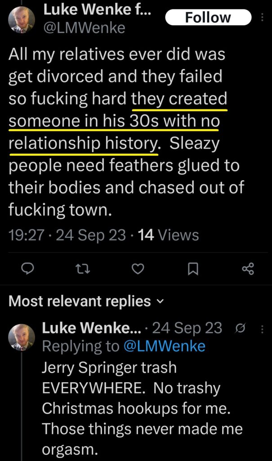Image resolution: width=272 pixels, height=461 pixels.
Task: Open the three-dot menu on the reply
Action: [262, 329]
